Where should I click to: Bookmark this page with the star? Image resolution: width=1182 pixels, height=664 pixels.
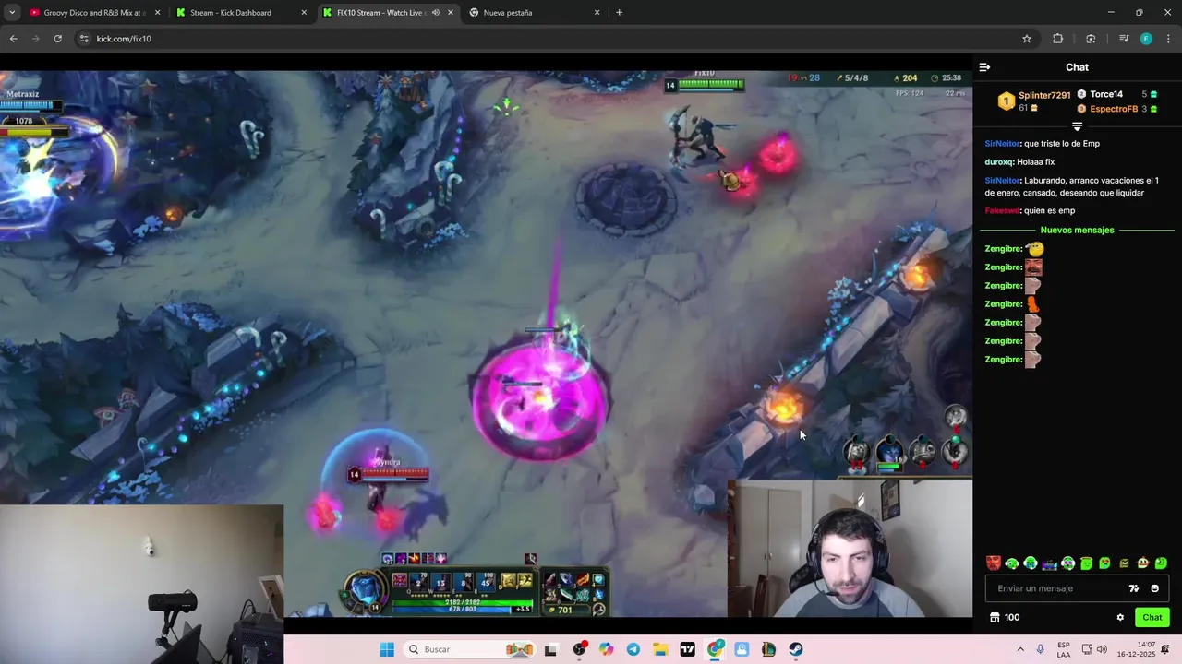(1026, 39)
